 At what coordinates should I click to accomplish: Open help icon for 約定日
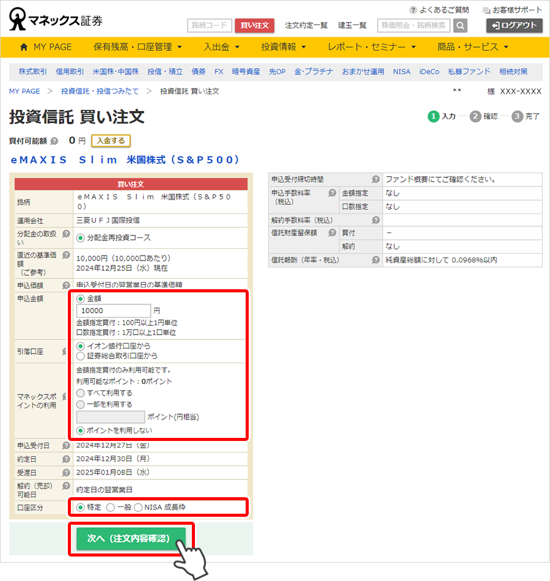point(66,459)
